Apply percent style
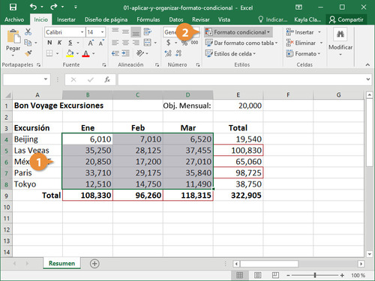This screenshot has height=281, width=375. pyautogui.click(x=184, y=43)
